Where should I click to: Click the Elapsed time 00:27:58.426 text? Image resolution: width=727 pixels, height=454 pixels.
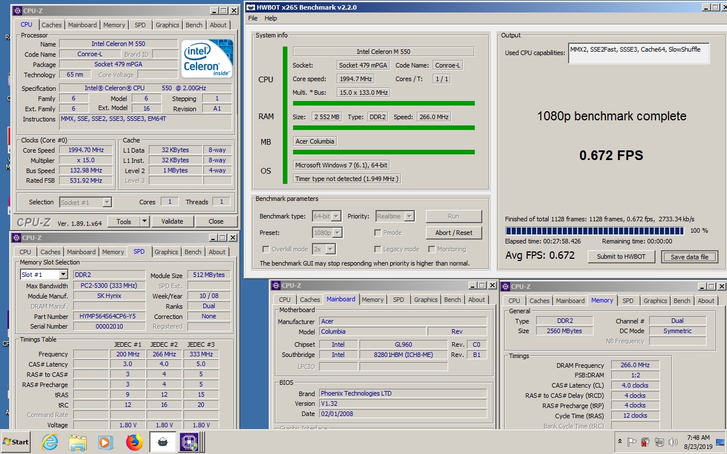[542, 241]
